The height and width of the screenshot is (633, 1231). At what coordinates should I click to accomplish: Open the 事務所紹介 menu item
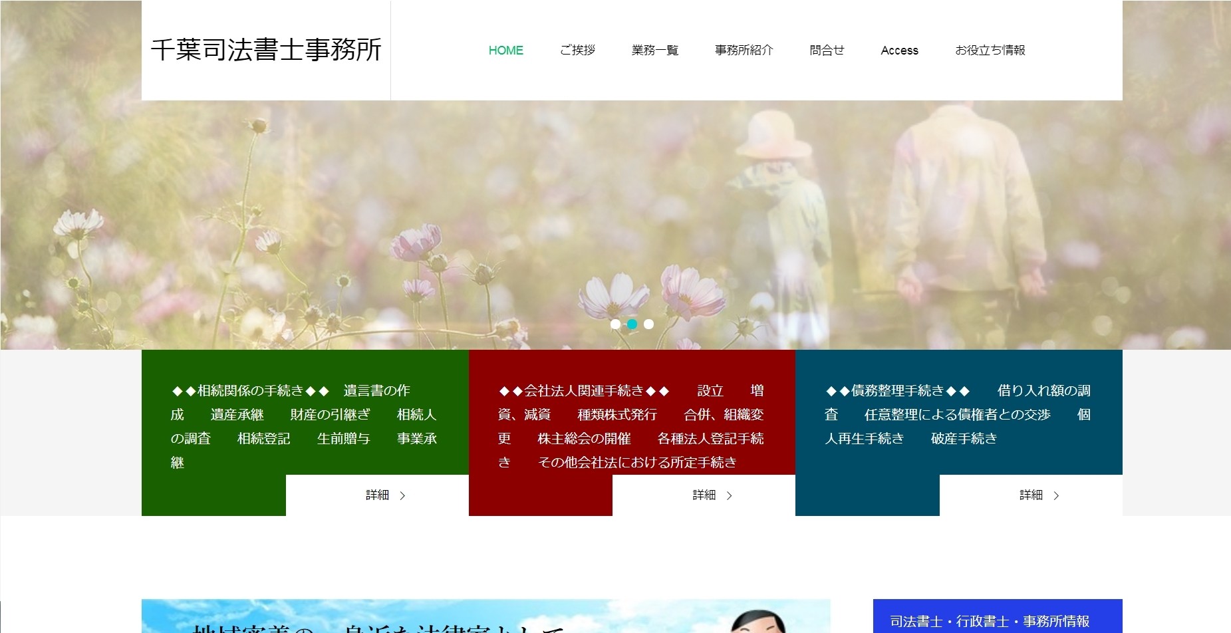744,51
